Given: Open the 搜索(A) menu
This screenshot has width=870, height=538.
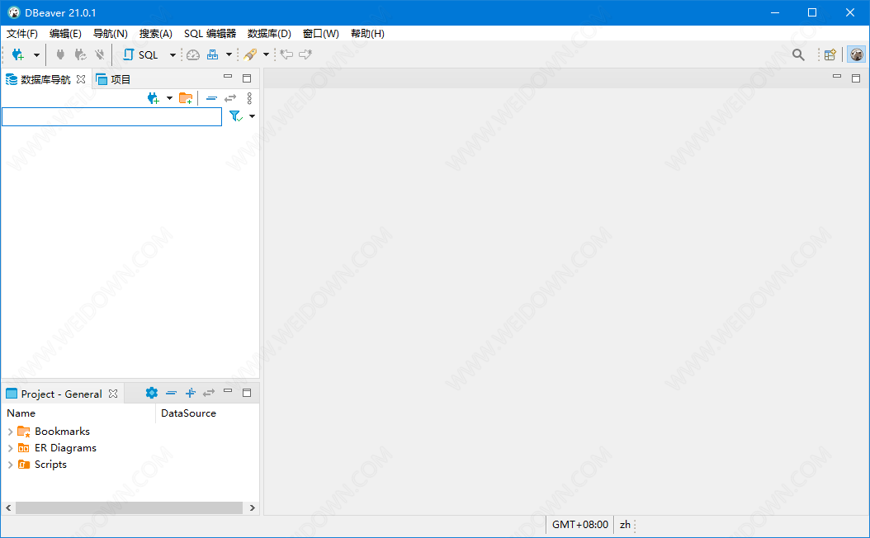Looking at the screenshot, I should [156, 34].
